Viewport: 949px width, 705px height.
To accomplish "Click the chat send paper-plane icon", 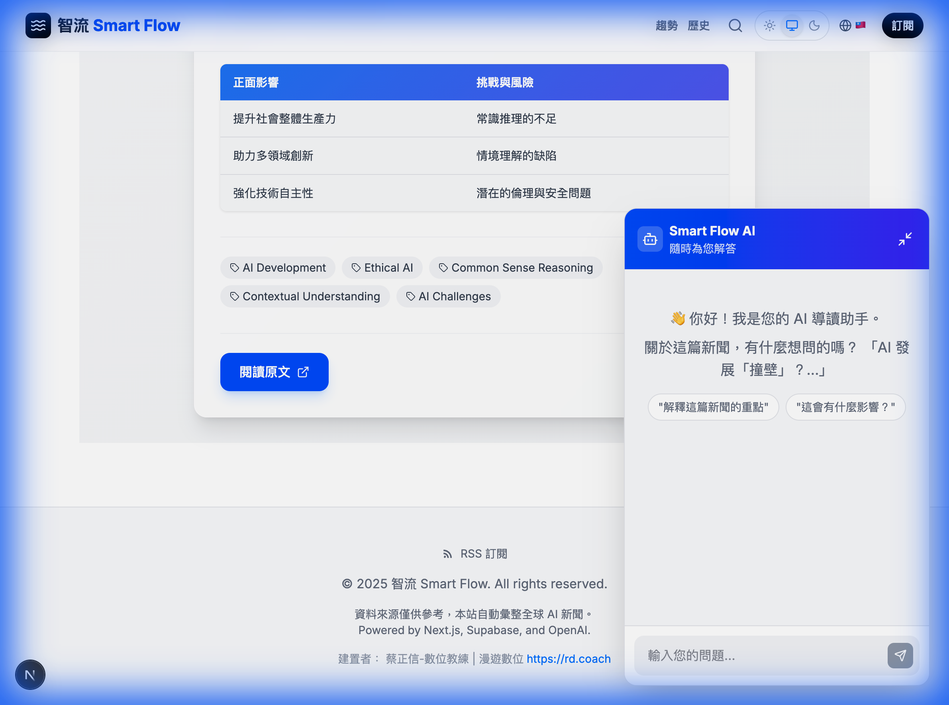I will 900,655.
